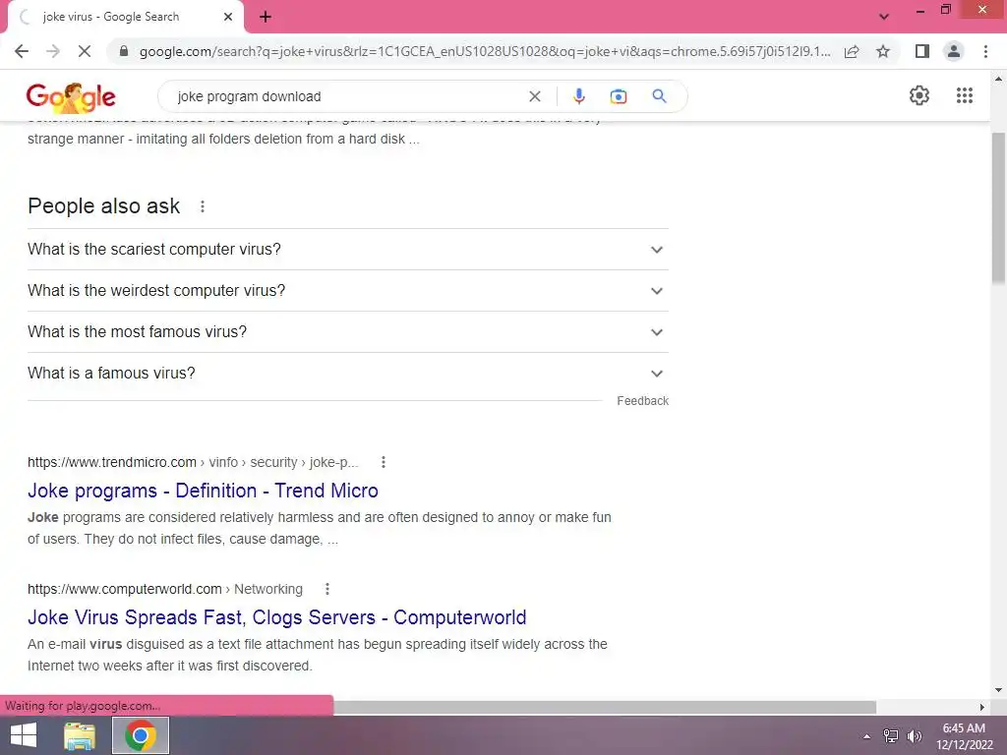1007x755 pixels.
Task: Close the joke virus search tab
Action: [228, 17]
